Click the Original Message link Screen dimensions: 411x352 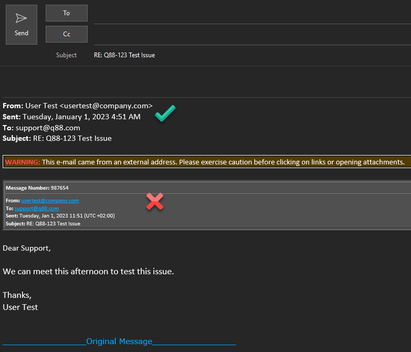click(x=119, y=341)
